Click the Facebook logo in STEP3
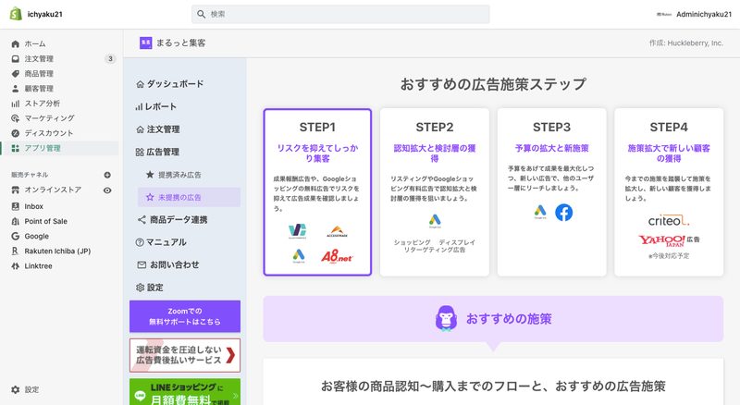 click(x=563, y=213)
